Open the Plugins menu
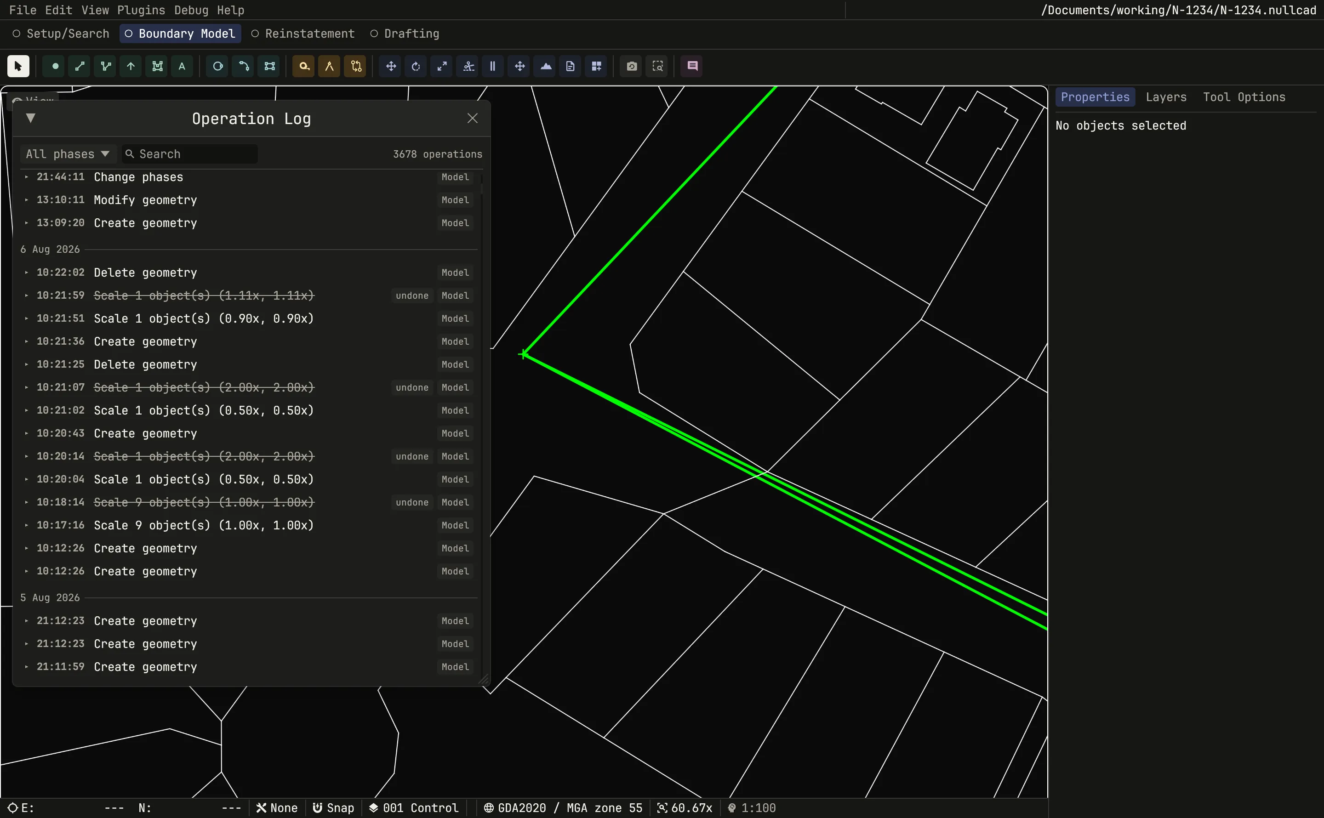Viewport: 1324px width, 818px height. (141, 10)
